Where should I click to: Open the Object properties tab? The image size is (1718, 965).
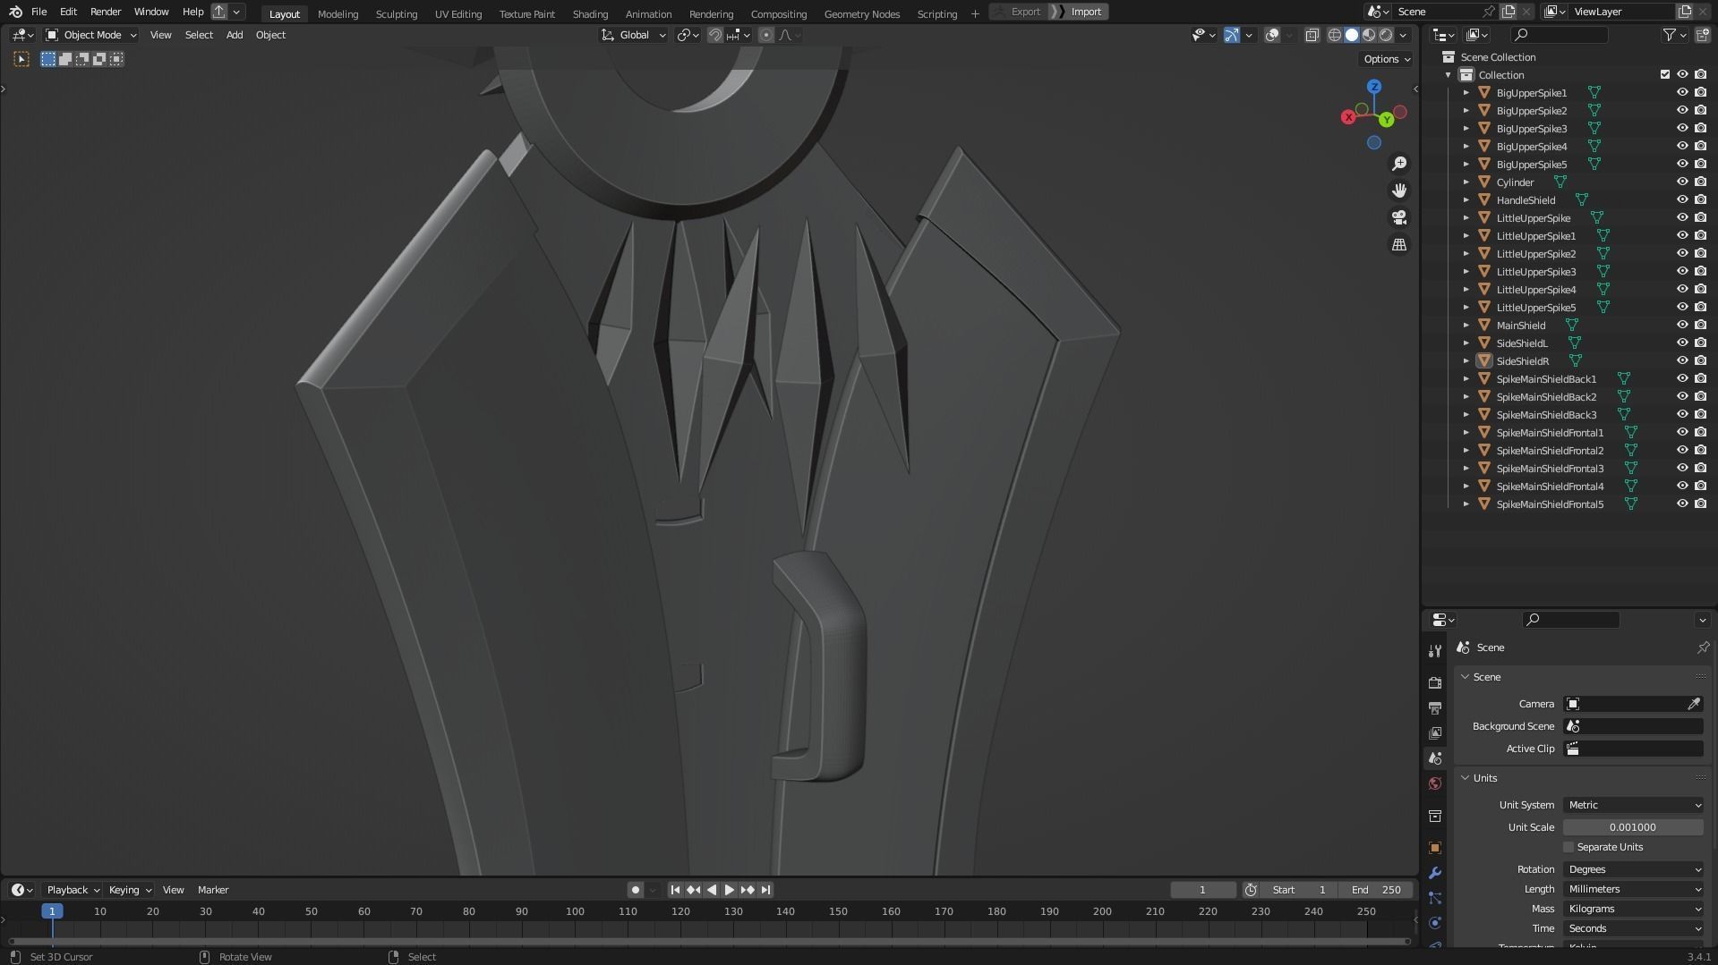click(1435, 847)
